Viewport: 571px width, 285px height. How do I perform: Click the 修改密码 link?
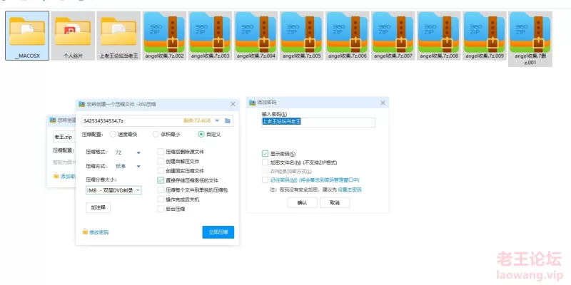click(x=98, y=232)
